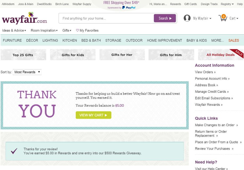Click the review confirmation checkmark icon
Viewport: 244px width, 170px height.
coord(14,151)
